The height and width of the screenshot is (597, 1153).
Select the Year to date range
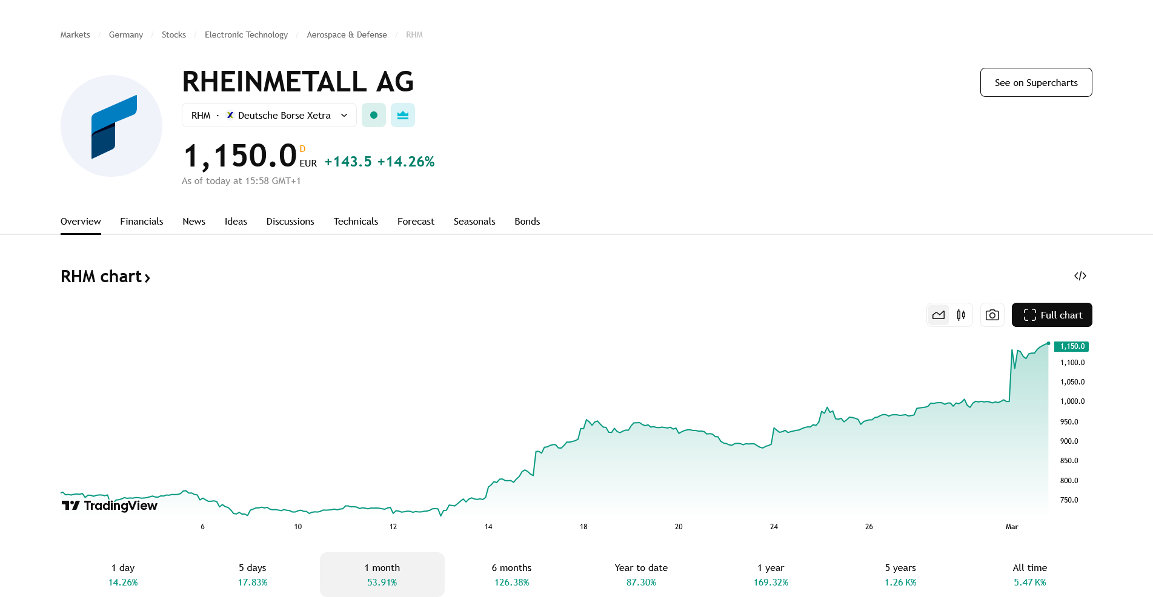tap(641, 575)
